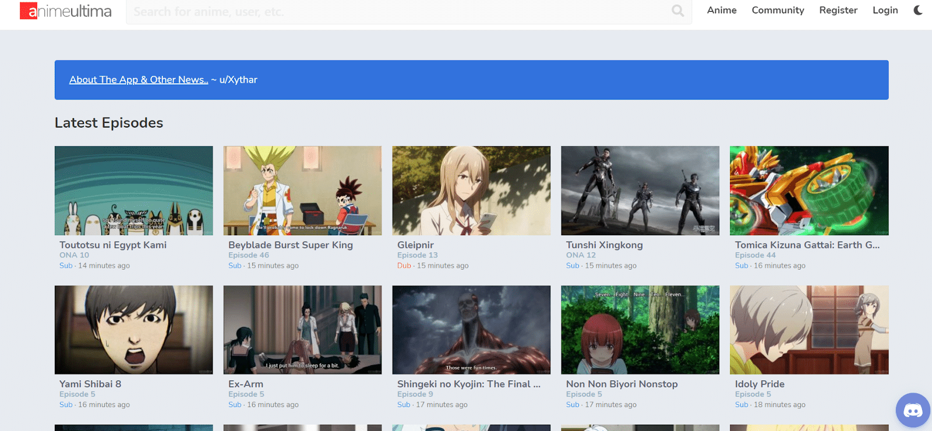The width and height of the screenshot is (932, 431).
Task: Click the Dub label under Gleipnir
Action: (404, 266)
